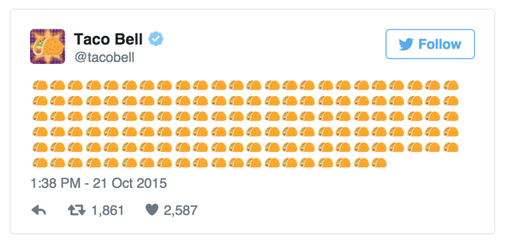The image size is (506, 244).
Task: Click the 1,861 retweet count
Action: 108,211
